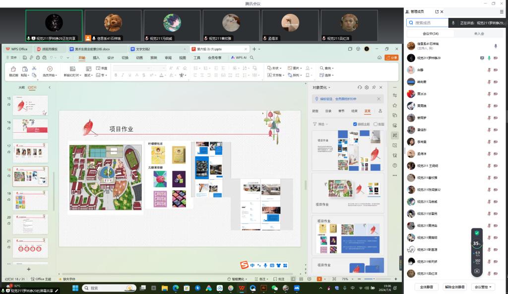This screenshot has height=294, width=508.
Task: Open WPS AI assistant
Action: point(239,58)
